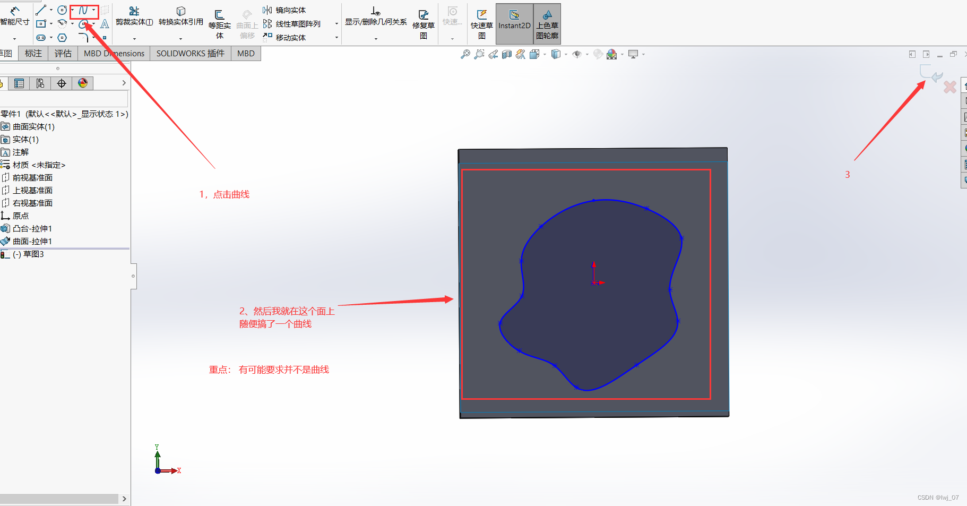Switch to the 评估 tab
The image size is (967, 506).
point(63,54)
